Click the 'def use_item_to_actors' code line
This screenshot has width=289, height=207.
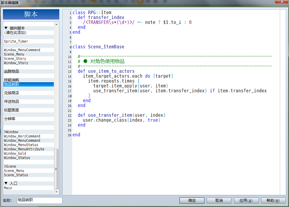[106, 71]
